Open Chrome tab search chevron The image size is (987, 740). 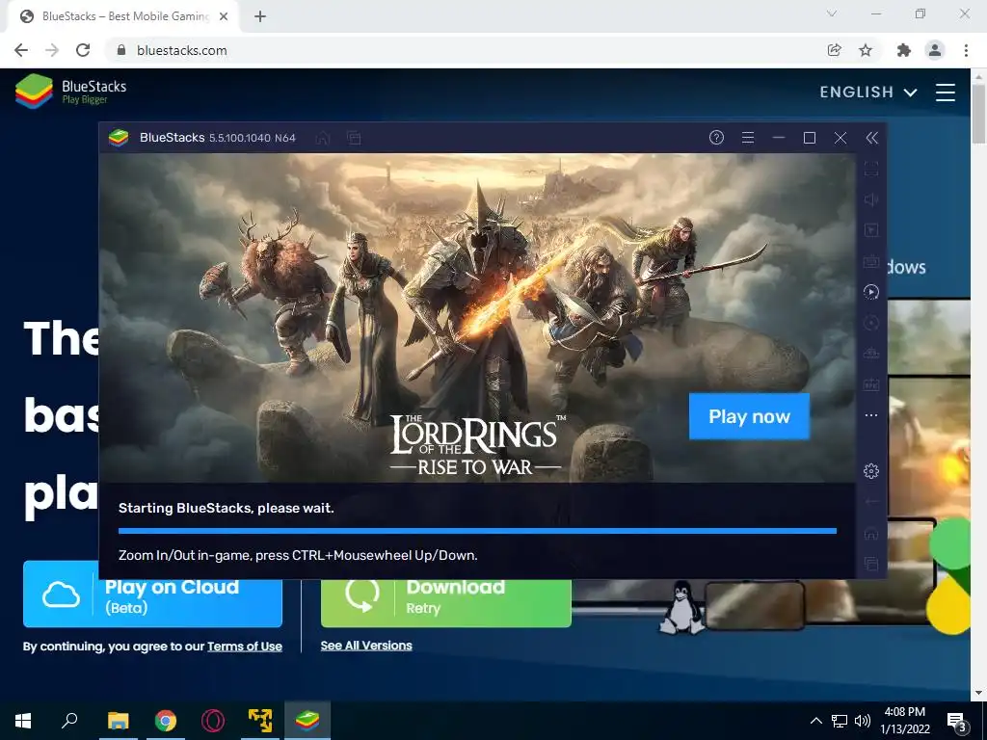pos(832,13)
